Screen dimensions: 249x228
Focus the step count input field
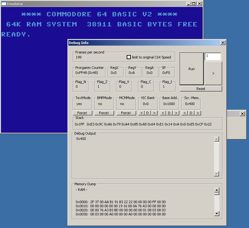pyautogui.click(x=213, y=56)
